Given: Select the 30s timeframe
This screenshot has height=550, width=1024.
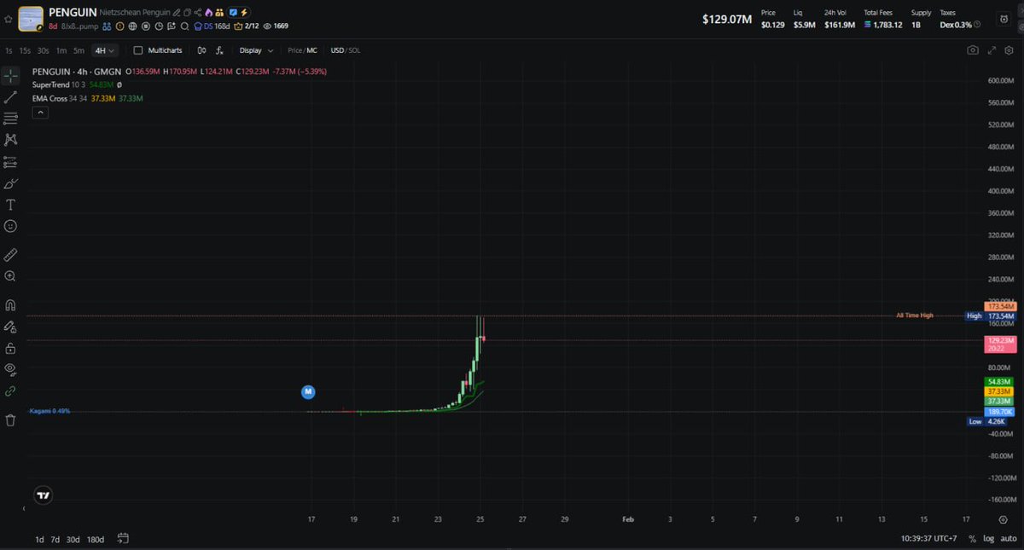Looking at the screenshot, I should (43, 50).
